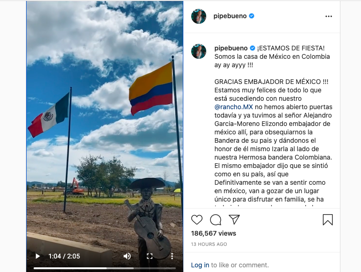Open the pipebueno username in the header
Viewport: 361px width, 272px height.
point(230,16)
